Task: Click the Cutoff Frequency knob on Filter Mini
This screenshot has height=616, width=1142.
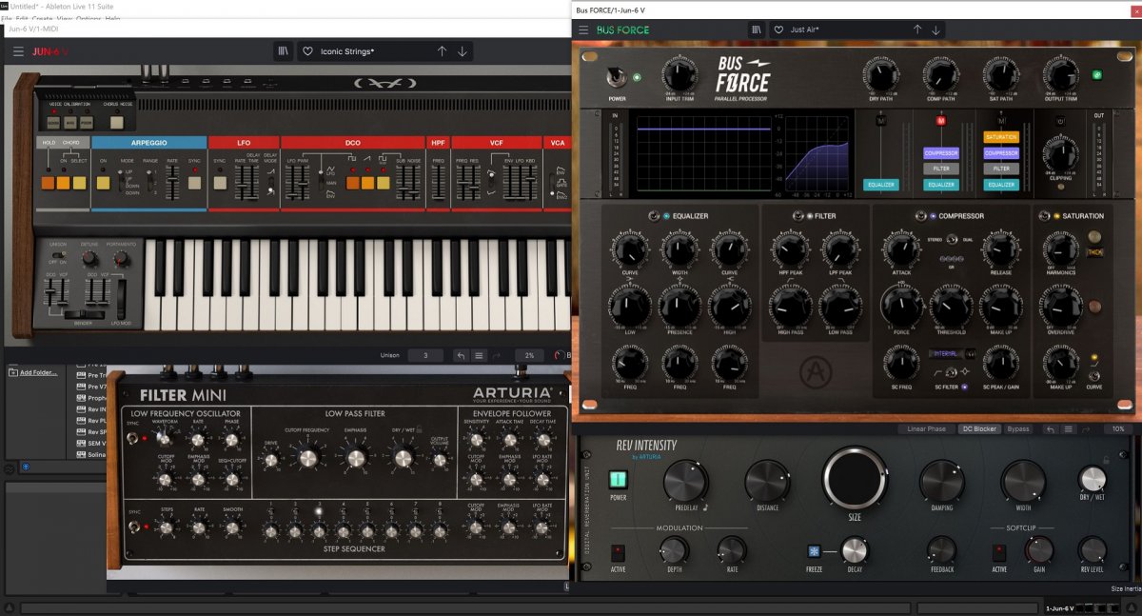Action: point(306,458)
